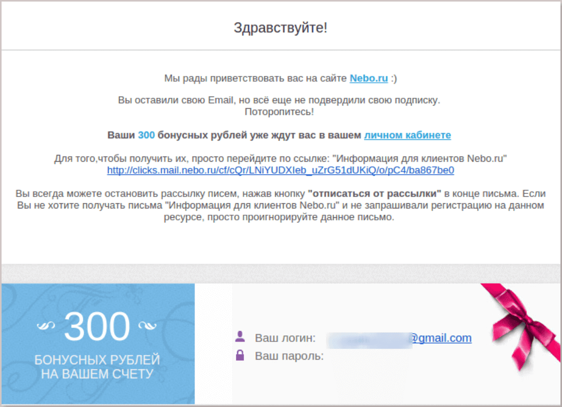
Task: Open the clicks.mail.nebo.ru confirmation URL
Action: (x=280, y=170)
